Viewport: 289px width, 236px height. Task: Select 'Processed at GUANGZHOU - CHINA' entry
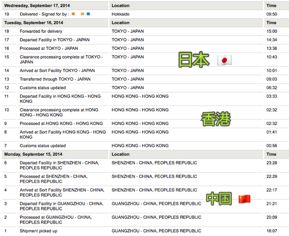coord(56,220)
